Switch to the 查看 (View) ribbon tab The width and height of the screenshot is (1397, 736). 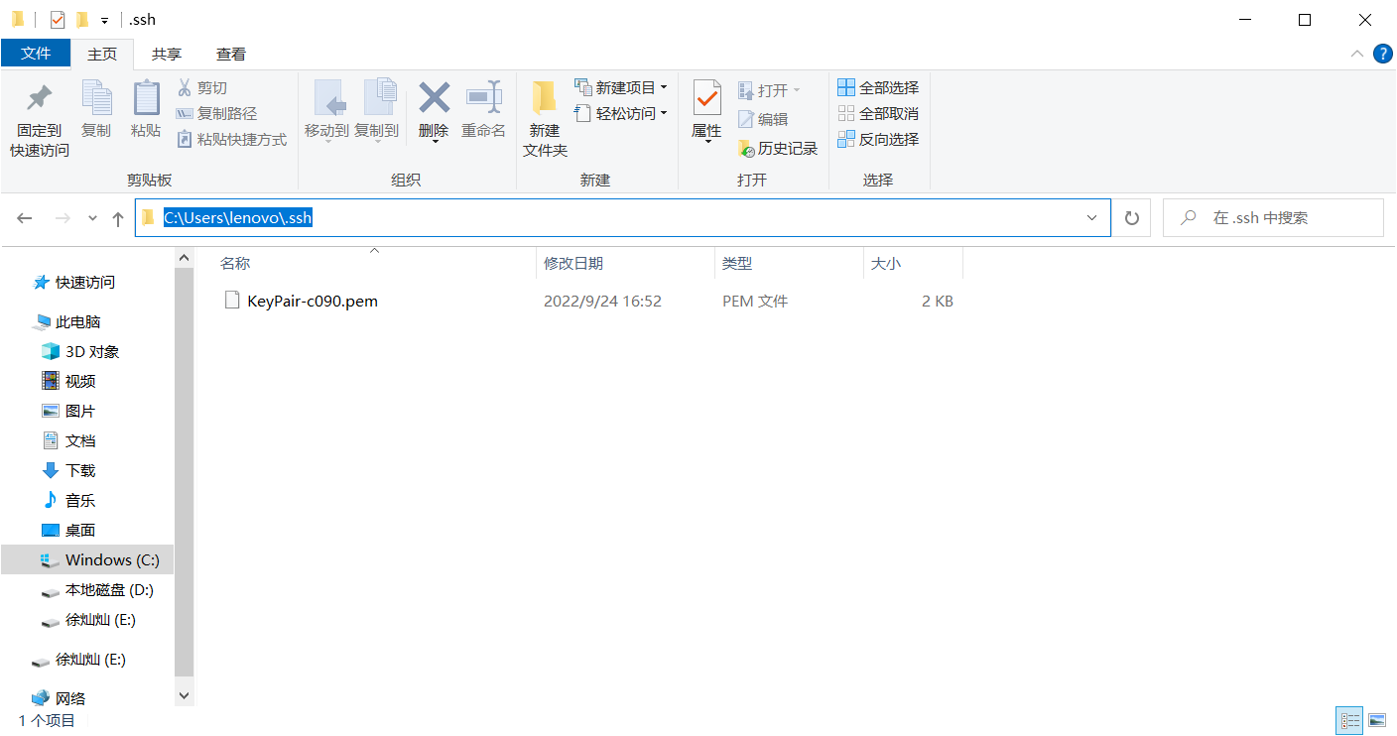[230, 54]
